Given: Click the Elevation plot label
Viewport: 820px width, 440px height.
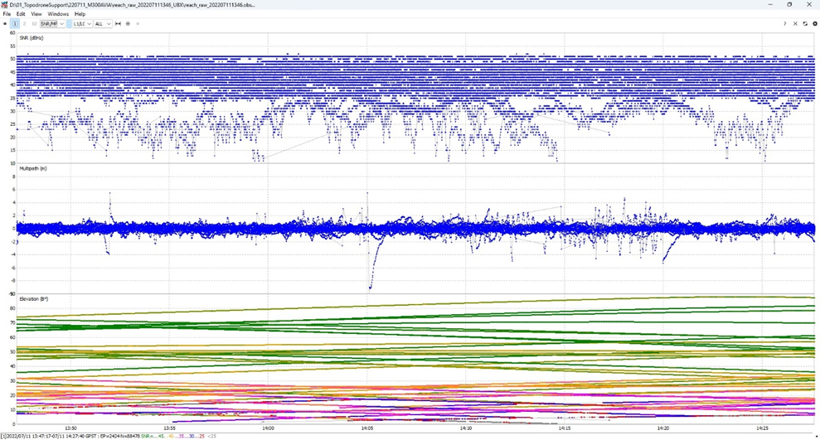Looking at the screenshot, I should click(33, 299).
